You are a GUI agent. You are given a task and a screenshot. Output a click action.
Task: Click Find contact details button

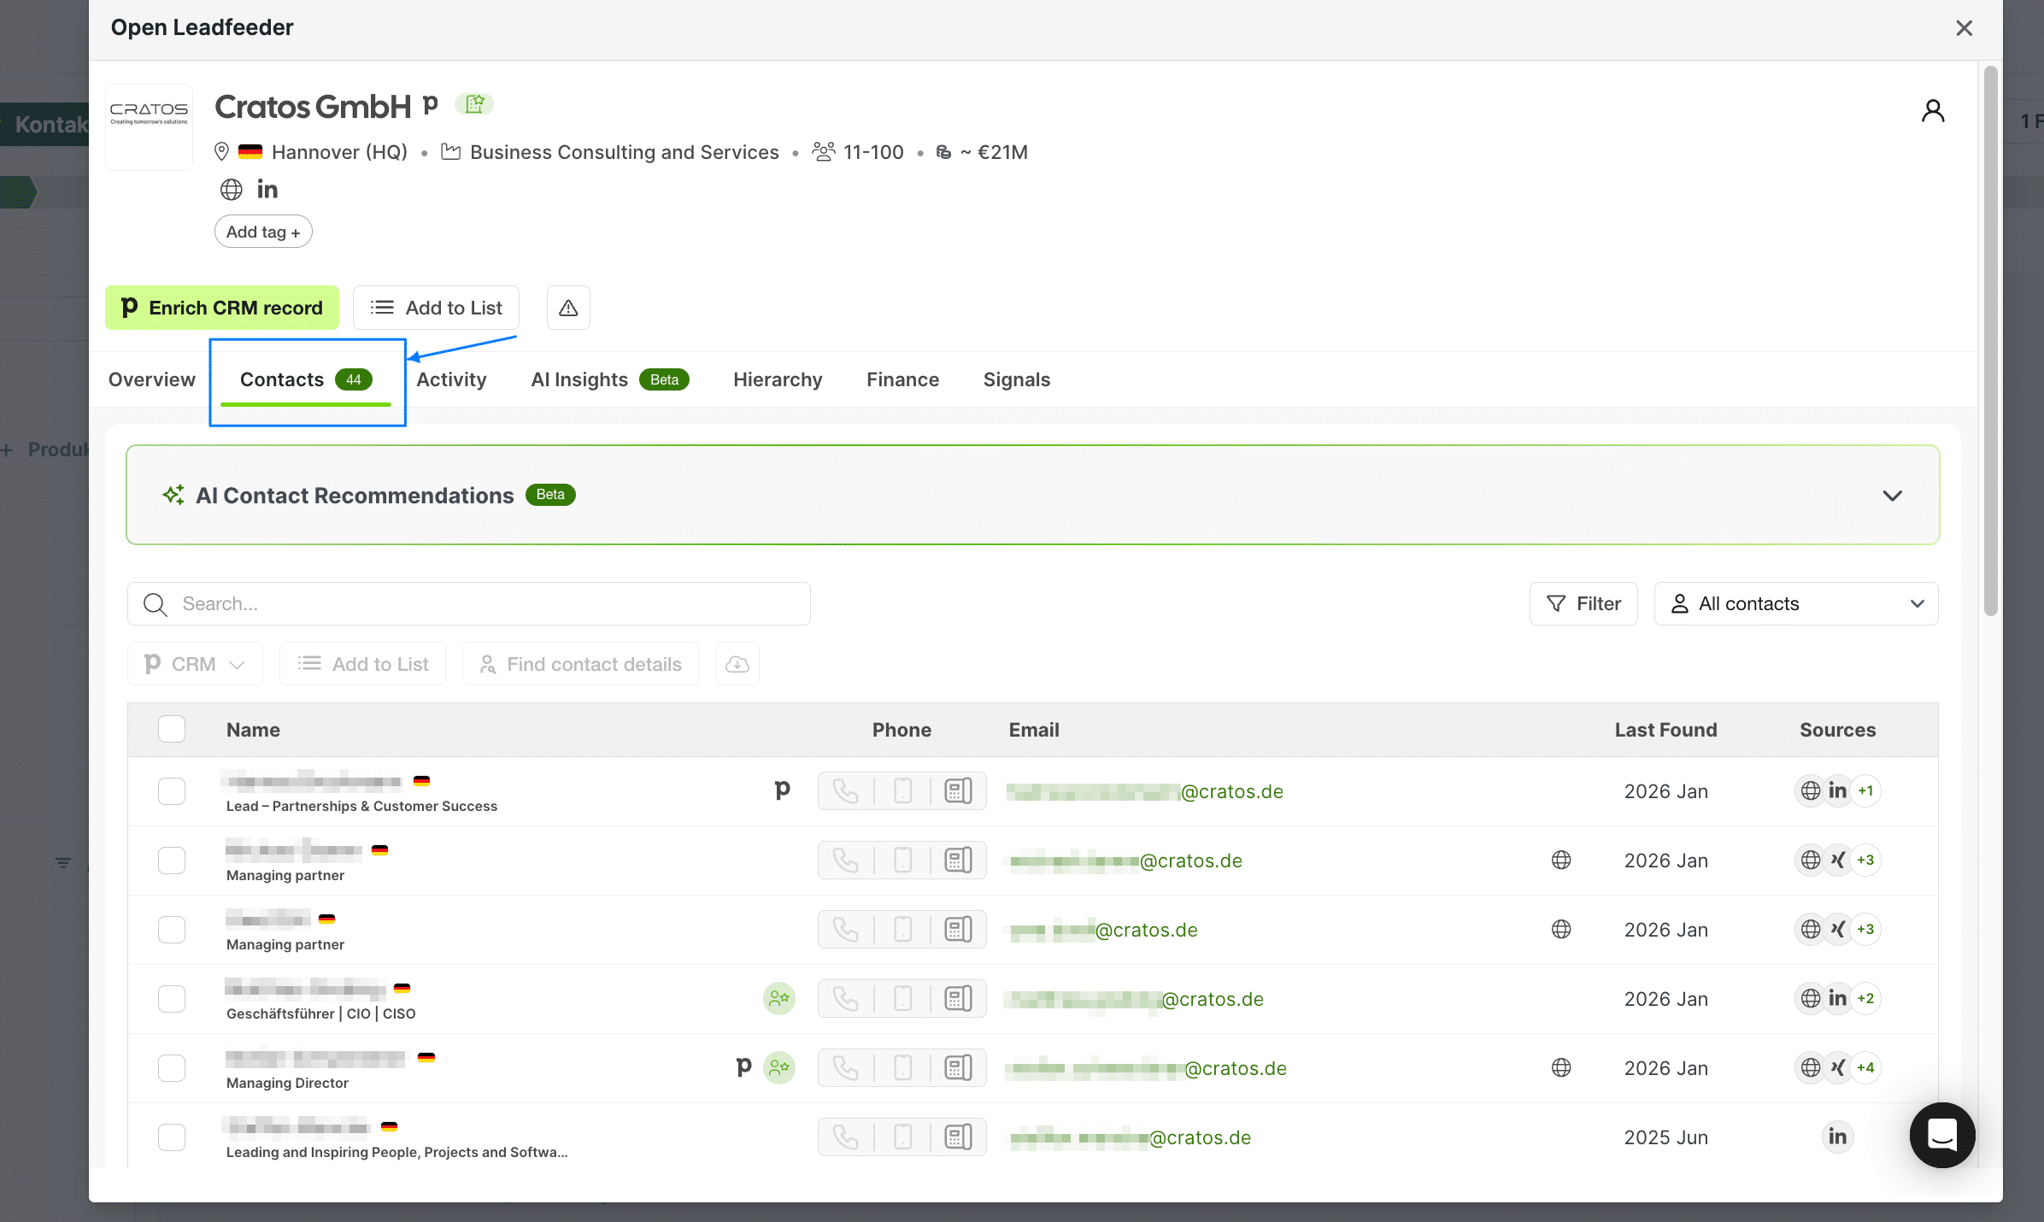tap(580, 664)
